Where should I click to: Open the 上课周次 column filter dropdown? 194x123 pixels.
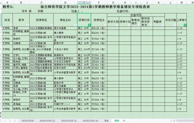point(185,25)
